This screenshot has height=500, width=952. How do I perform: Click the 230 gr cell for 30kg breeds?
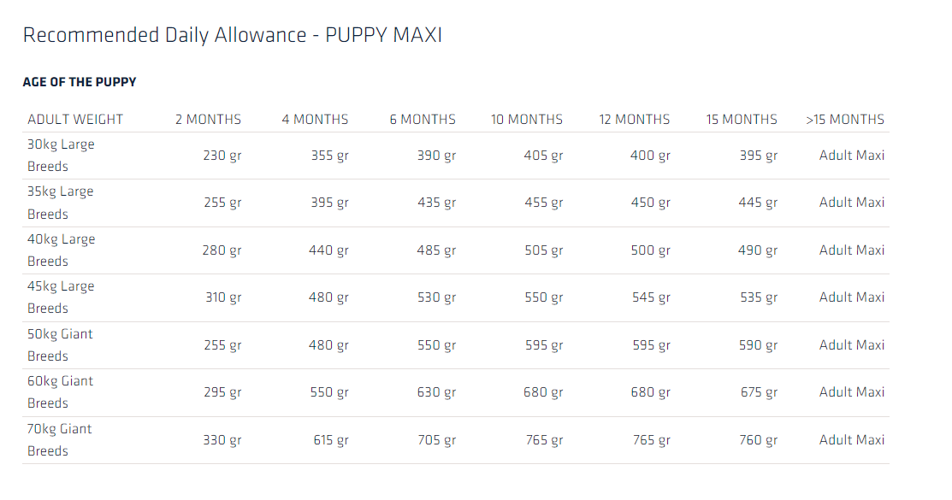pyautogui.click(x=222, y=156)
